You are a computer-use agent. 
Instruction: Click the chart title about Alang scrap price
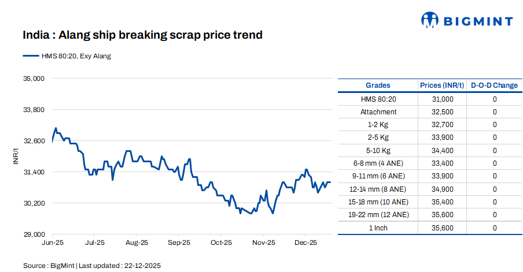(x=142, y=35)
